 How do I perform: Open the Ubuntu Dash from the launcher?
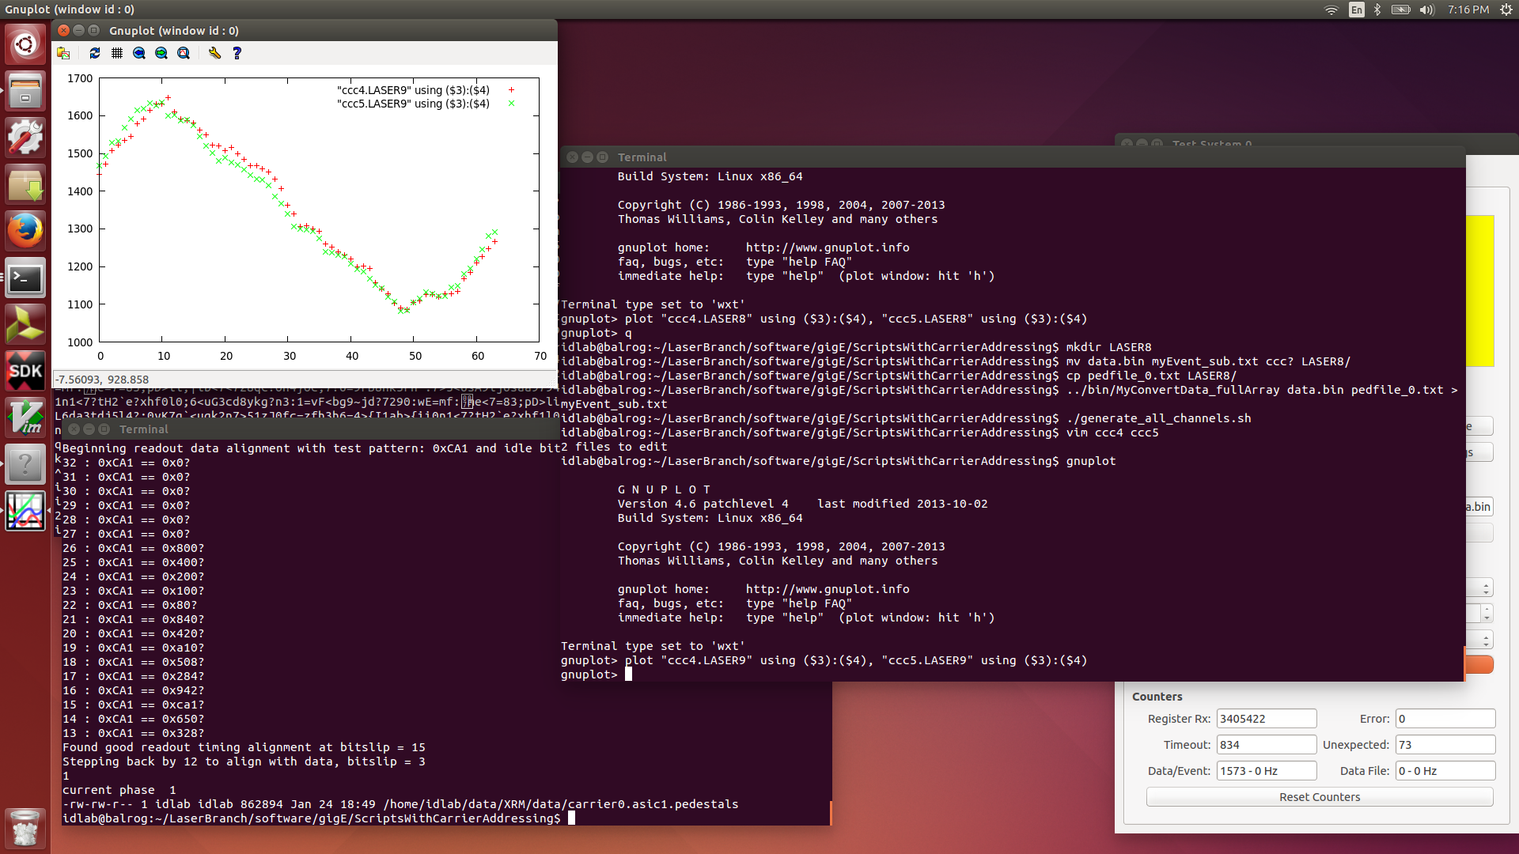point(25,44)
